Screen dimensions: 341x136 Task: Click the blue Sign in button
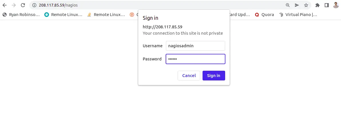pos(214,76)
